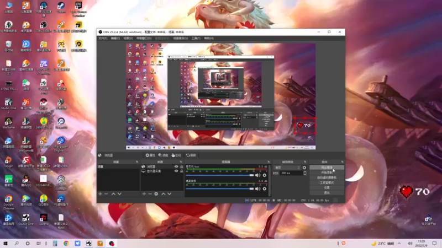
Task: Refresh the selected browser source
Action: 191,155
